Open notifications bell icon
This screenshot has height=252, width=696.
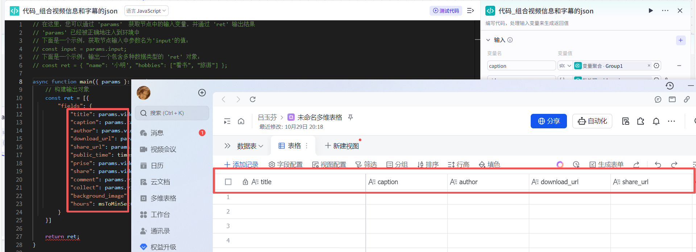(656, 121)
